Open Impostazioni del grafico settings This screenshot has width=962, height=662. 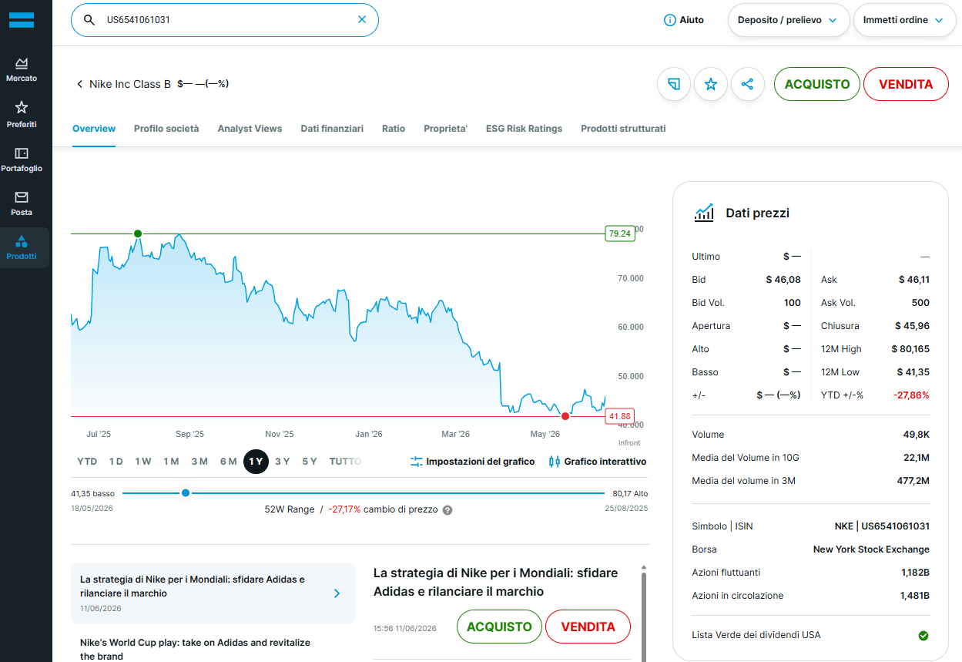(x=472, y=462)
